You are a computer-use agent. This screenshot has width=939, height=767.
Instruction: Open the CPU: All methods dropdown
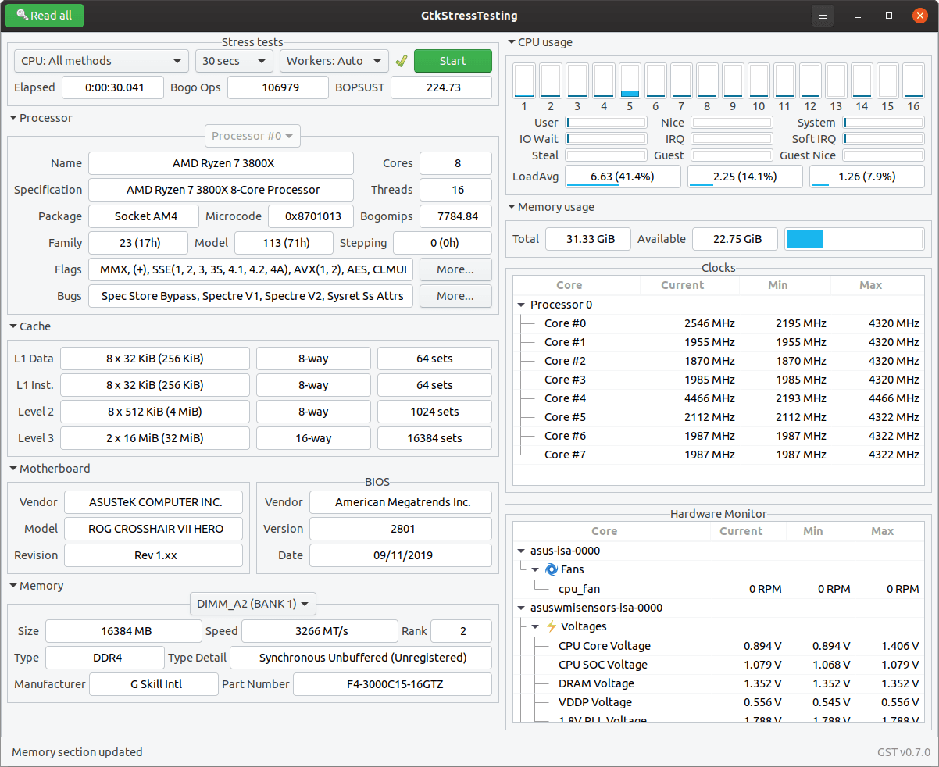click(x=102, y=61)
